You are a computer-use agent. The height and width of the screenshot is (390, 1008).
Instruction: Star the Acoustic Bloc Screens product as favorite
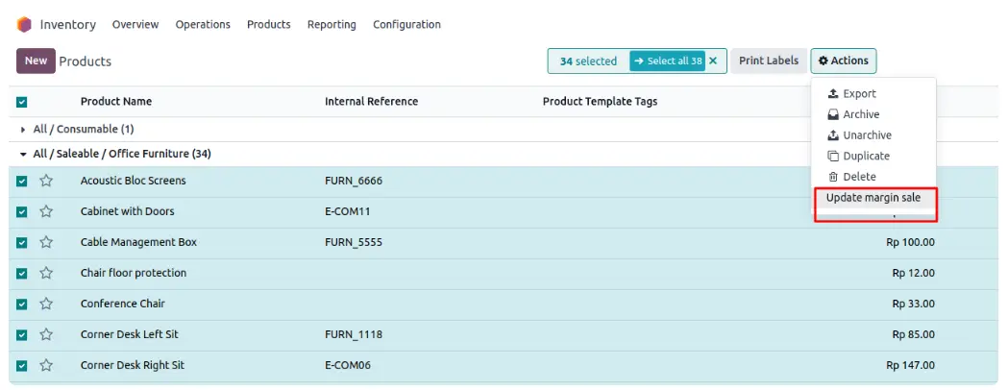[x=46, y=181]
